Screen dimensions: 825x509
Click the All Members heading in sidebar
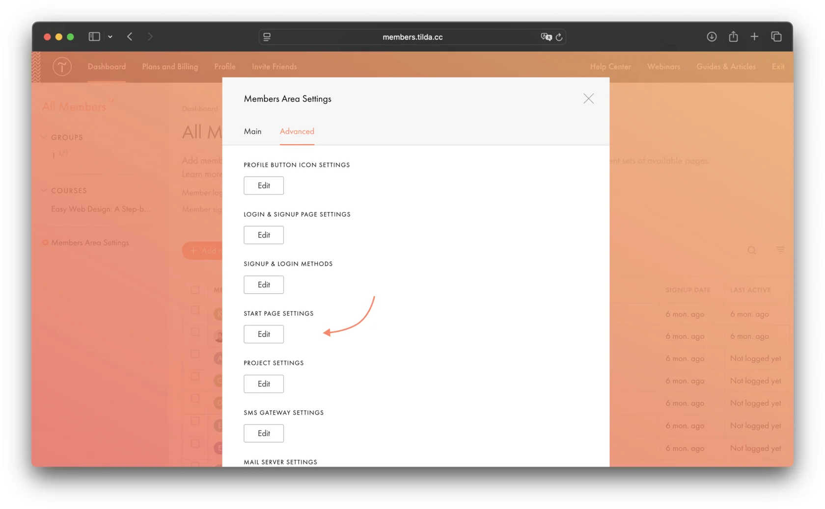(x=74, y=106)
